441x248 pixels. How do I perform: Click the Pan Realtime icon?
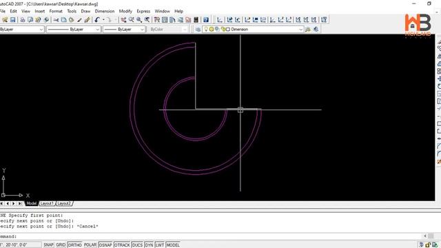123,20
